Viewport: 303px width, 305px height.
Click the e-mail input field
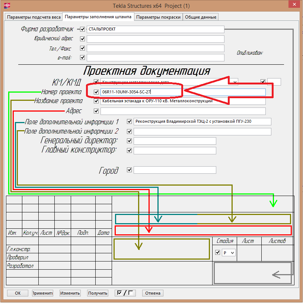[156, 58]
